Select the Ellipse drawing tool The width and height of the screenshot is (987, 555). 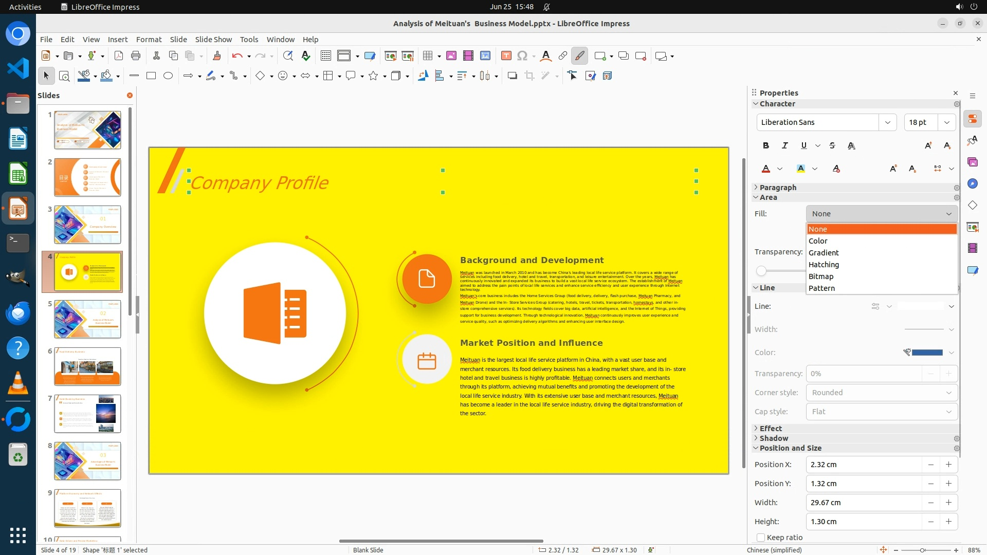coord(168,76)
